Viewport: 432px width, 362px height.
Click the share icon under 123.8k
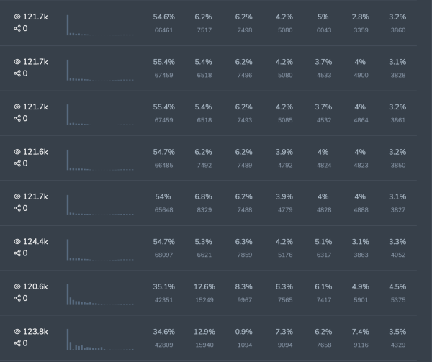(x=18, y=343)
